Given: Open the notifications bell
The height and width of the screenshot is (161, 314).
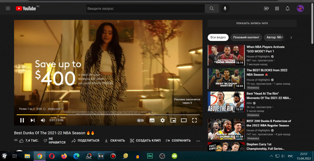Looking at the screenshot, I should point(287,8).
